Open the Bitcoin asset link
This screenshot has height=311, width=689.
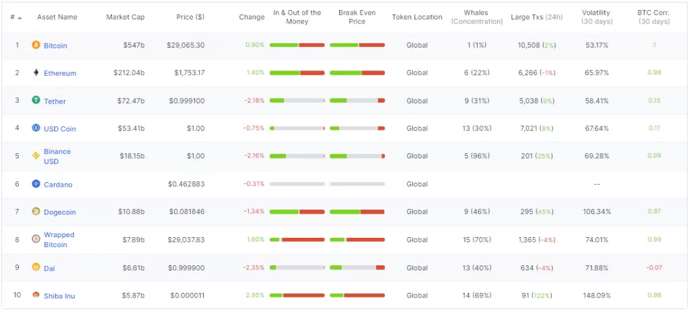point(55,46)
